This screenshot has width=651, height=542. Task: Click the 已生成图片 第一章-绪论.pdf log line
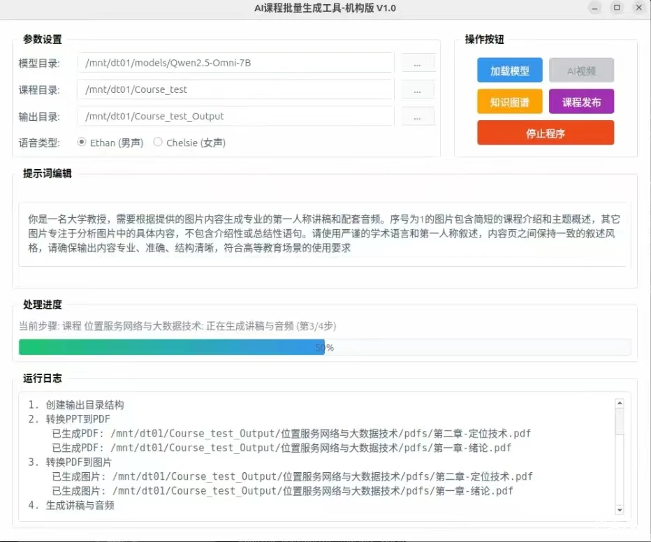click(x=283, y=491)
